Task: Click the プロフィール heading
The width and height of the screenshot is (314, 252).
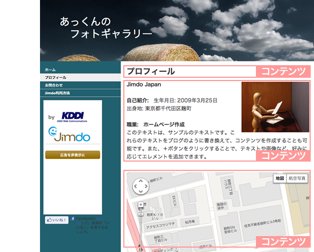Action: 151,71
